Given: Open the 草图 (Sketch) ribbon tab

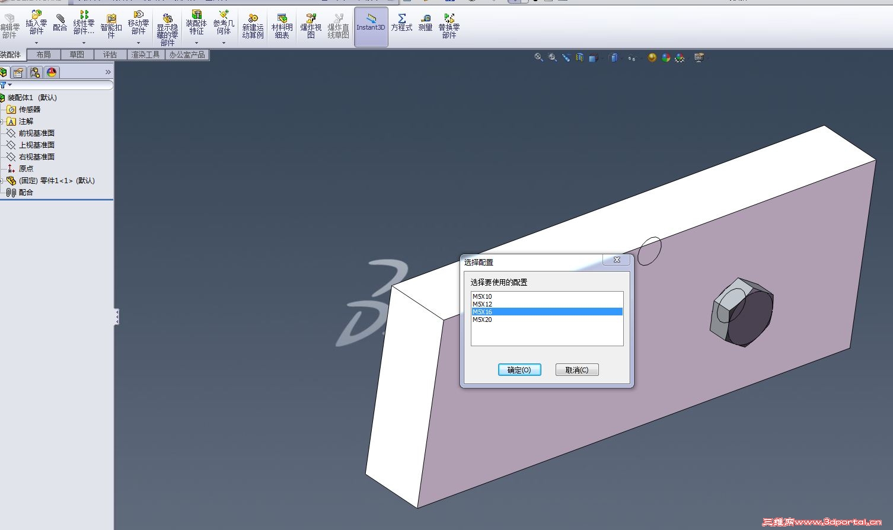Looking at the screenshot, I should (x=76, y=55).
